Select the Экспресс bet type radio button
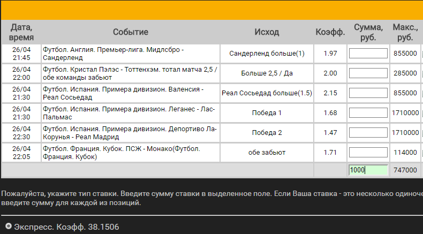Viewport: 423px width, 234px height. [9, 226]
